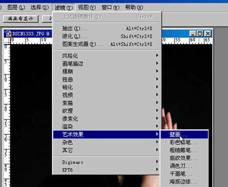Minimize the DSCN1333.JPG document window
Image resolution: width=228 pixels, height=187 pixels.
pos(192,33)
